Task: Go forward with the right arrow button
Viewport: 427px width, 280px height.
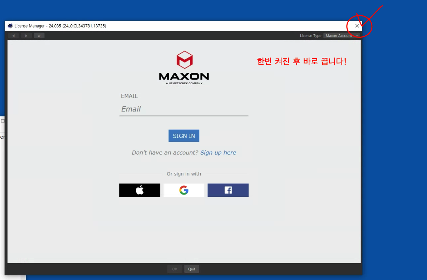Action: (26, 36)
